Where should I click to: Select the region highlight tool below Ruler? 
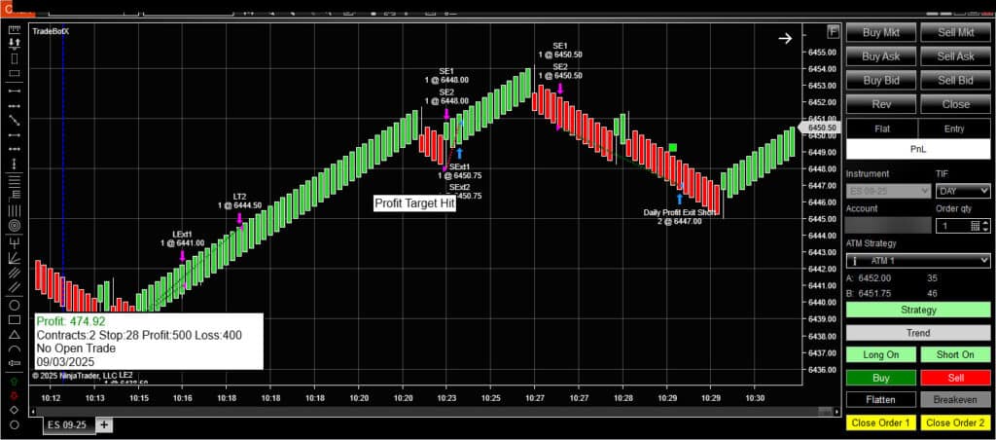click(14, 59)
